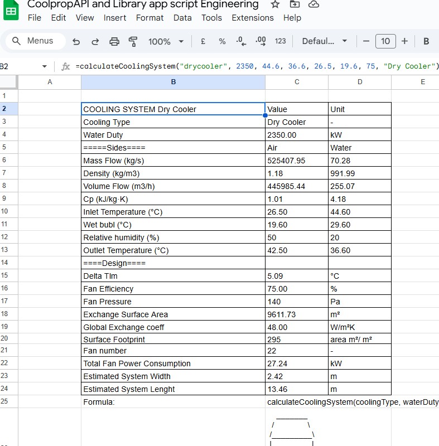This screenshot has width=439, height=446.
Task: Select the 'Fan Pressure' cell
Action: 173,301
